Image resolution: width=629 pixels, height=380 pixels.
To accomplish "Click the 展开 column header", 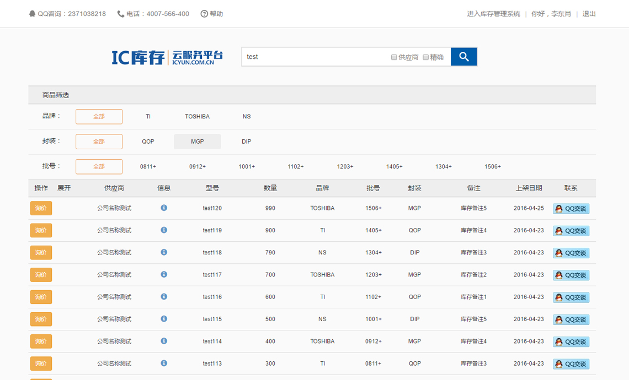I will pyautogui.click(x=64, y=188).
